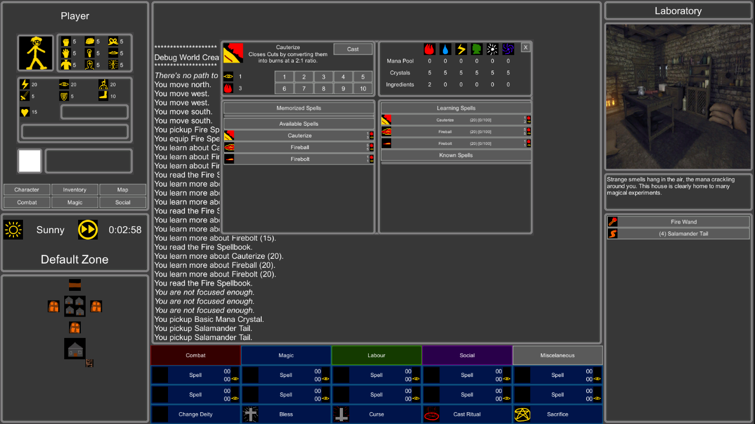Click the fast-forward time icon
Viewport: 755px width, 424px height.
coord(88,230)
